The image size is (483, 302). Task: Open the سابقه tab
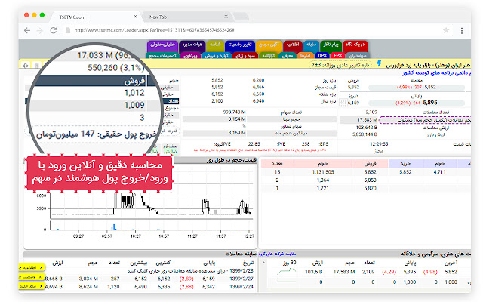[x=312, y=45]
